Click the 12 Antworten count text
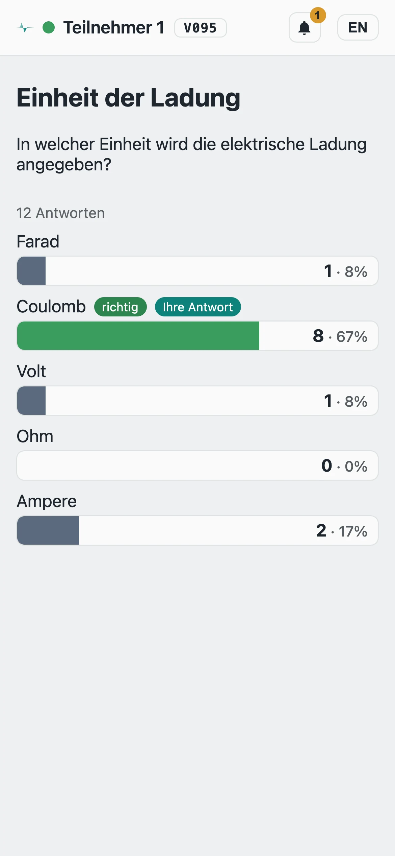The image size is (395, 856). coord(61,213)
